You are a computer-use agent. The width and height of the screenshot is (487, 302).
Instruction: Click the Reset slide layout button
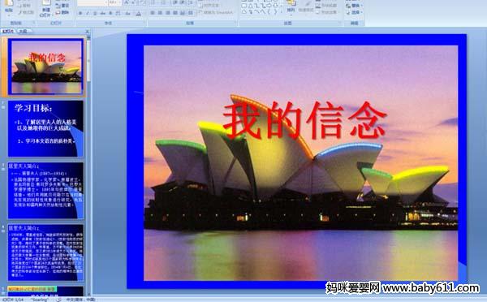pyautogui.click(x=62, y=6)
